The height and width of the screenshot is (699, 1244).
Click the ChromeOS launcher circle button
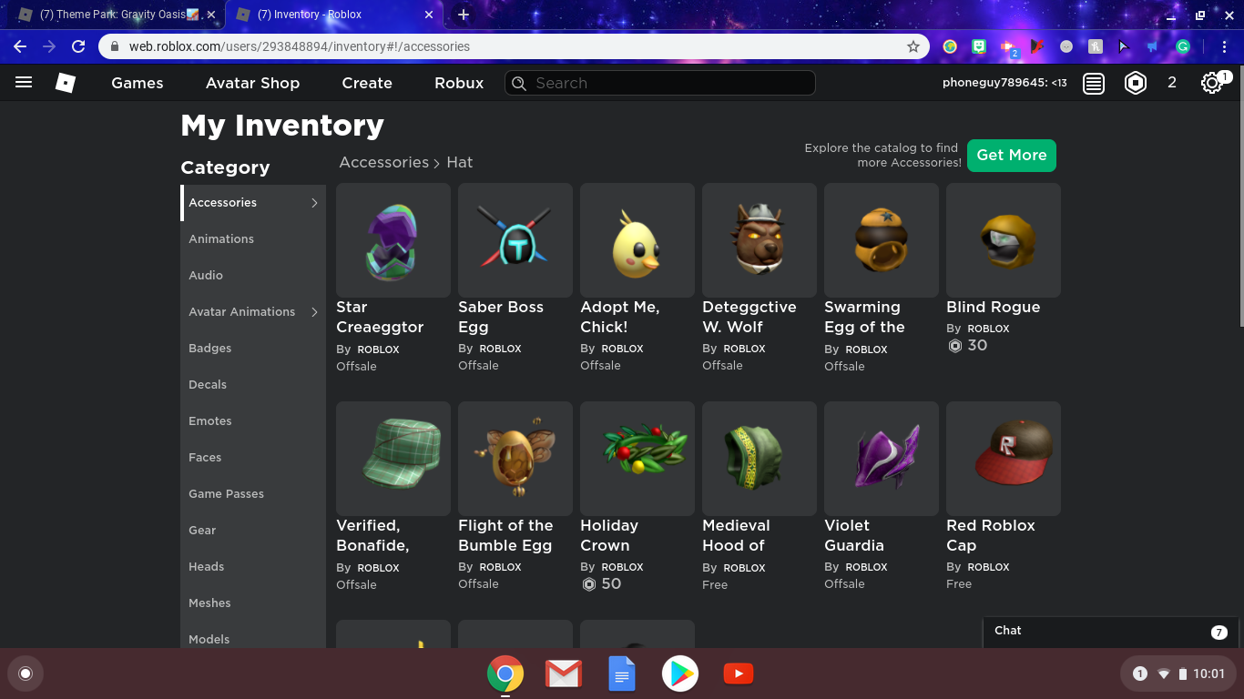point(25,674)
